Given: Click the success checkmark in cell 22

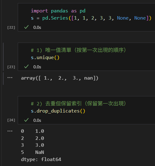Looking at the screenshot, I should tap(26, 27).
